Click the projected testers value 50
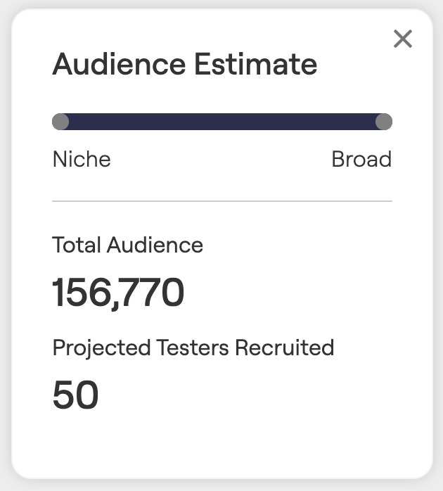The height and width of the screenshot is (491, 443). [75, 395]
